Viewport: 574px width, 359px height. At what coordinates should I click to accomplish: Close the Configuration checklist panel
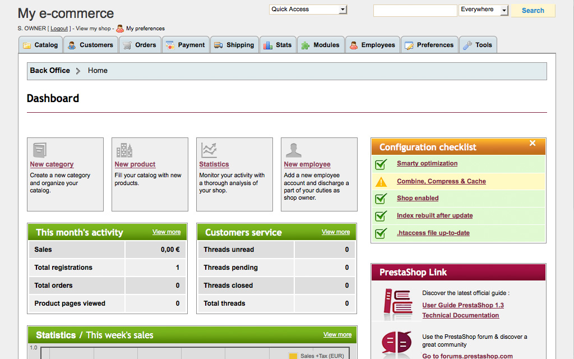tap(533, 144)
